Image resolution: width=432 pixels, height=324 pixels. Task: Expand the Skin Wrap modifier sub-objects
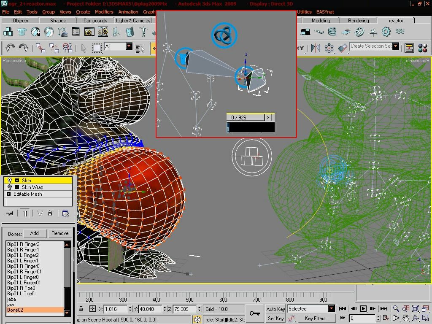[17, 187]
